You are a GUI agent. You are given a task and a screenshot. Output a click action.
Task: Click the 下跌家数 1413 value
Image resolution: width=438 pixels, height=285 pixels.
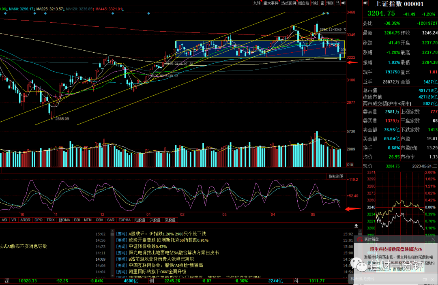pos(433,130)
